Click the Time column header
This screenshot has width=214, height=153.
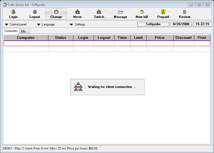[x=122, y=38]
